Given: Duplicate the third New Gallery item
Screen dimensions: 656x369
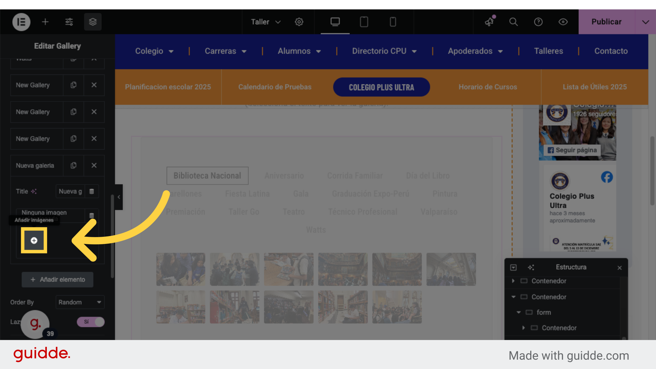Looking at the screenshot, I should point(73,138).
